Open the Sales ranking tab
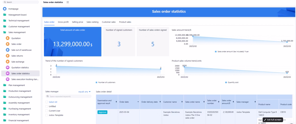The height and width of the screenshot is (124, 296). click(92, 22)
